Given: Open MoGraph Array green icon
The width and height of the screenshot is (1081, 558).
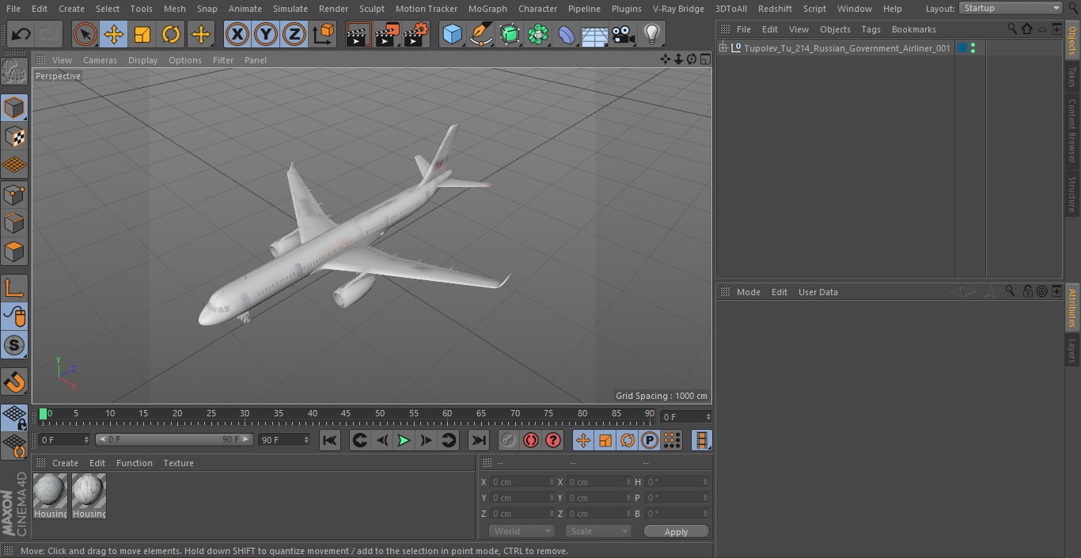Looking at the screenshot, I should click(x=538, y=34).
